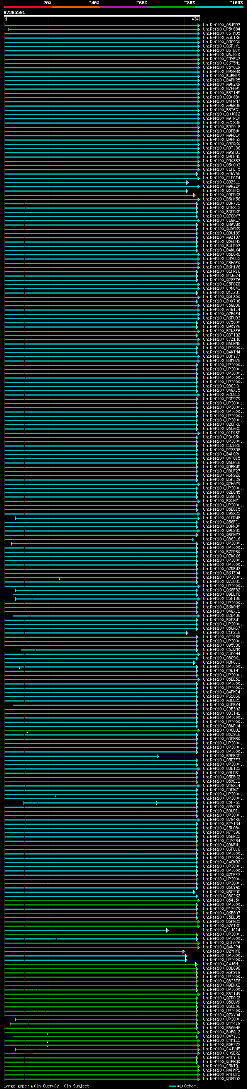Viewport: 247px width, 1089px height.
Task: Select the label UniRef100_B9SWB0
Action: pos(221,72)
